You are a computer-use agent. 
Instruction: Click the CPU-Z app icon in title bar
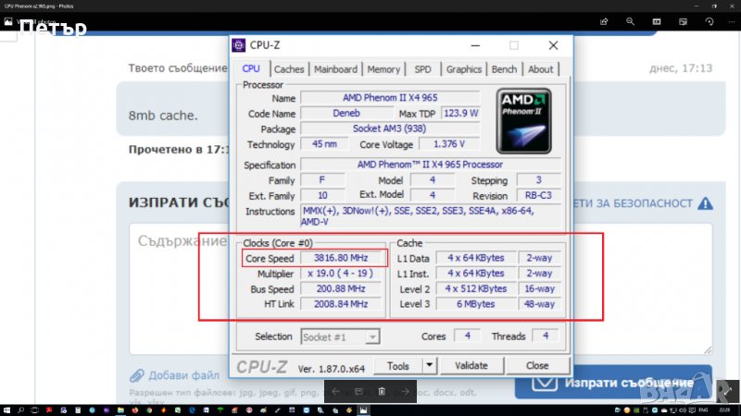pos(239,44)
